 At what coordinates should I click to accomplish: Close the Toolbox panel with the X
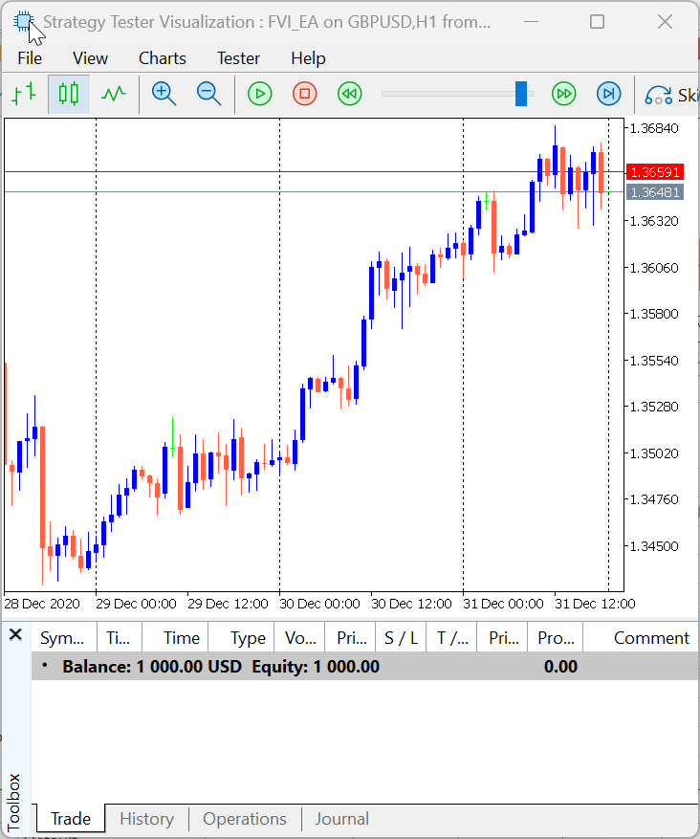(x=15, y=635)
